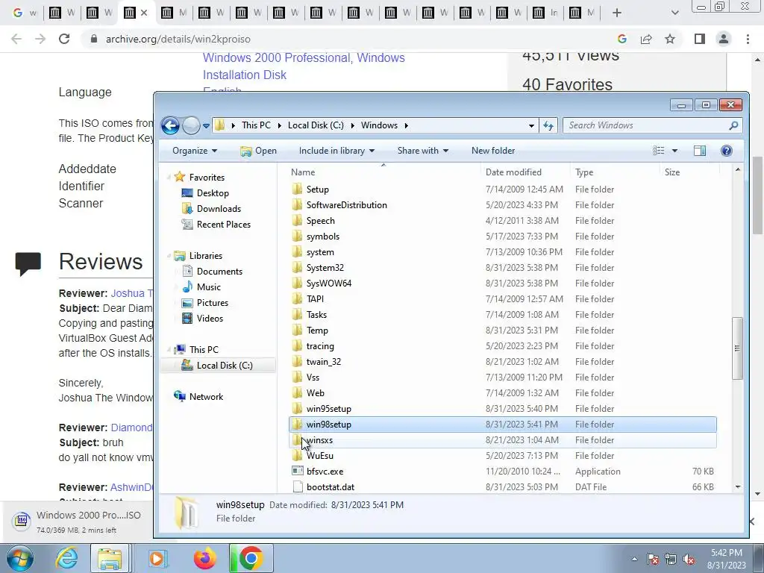The height and width of the screenshot is (573, 764).
Task: Select Favorites in the navigation pane
Action: 207,178
